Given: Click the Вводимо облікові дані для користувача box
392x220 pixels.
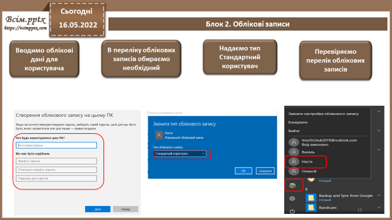Looking at the screenshot, I should 44,59.
